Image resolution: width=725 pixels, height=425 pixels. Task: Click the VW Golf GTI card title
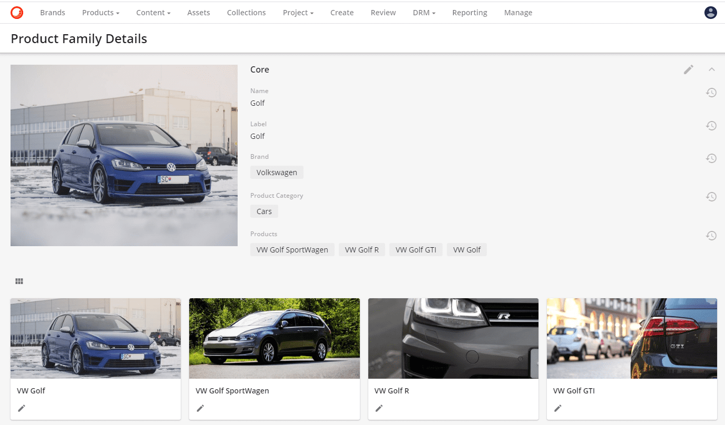[574, 391]
